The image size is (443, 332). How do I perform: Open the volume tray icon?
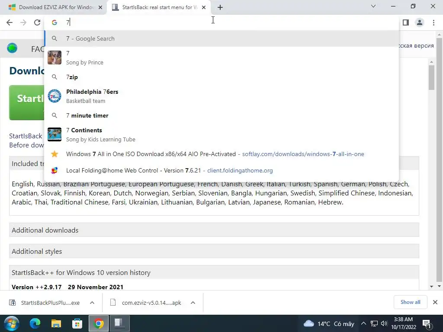pyautogui.click(x=384, y=323)
